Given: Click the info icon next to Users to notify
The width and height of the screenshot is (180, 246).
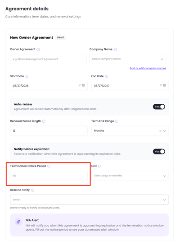Looking at the screenshot, I should click(x=33, y=190).
